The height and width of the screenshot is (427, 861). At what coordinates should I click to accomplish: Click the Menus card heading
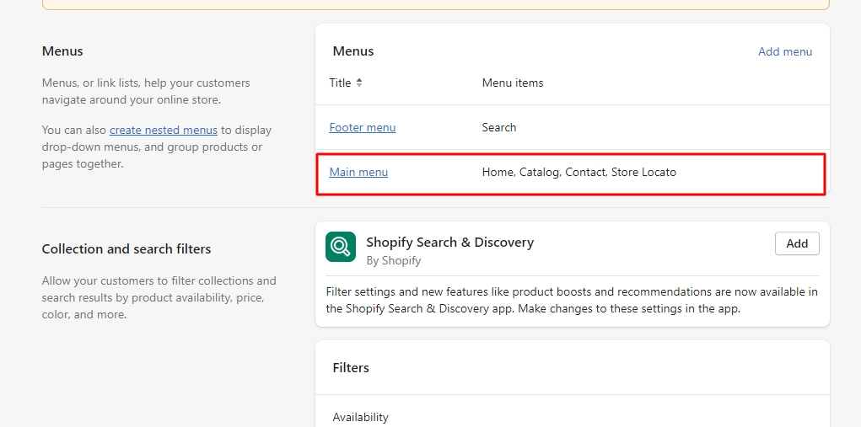(x=353, y=51)
